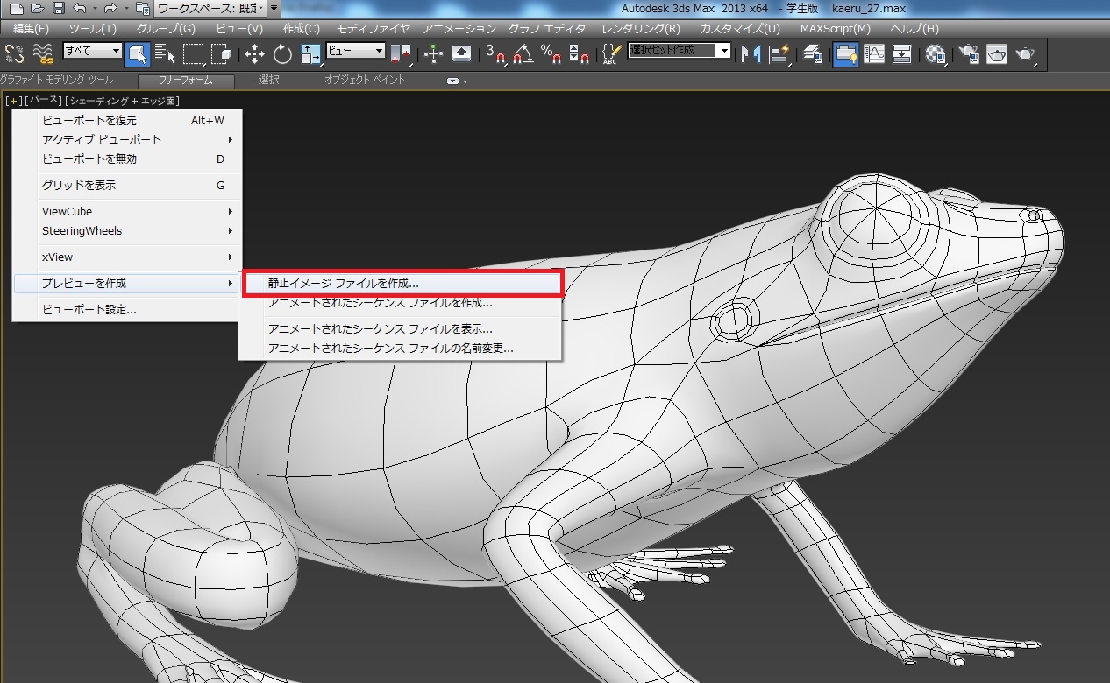This screenshot has height=683, width=1110.
Task: Click the Select Object arrow tool
Action: pyautogui.click(x=137, y=54)
